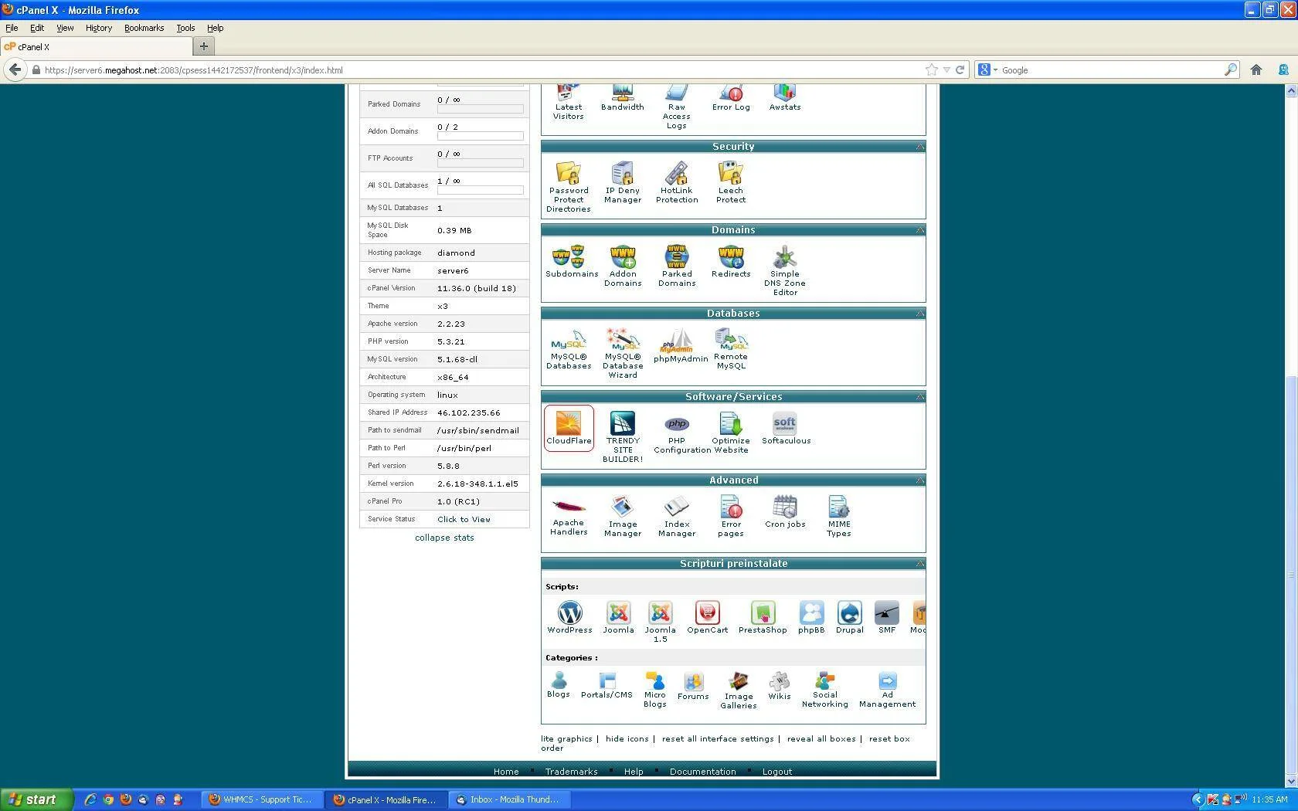Click Service Status Click to View

(x=464, y=520)
